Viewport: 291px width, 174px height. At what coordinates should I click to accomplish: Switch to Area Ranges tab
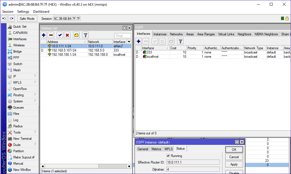(206, 34)
